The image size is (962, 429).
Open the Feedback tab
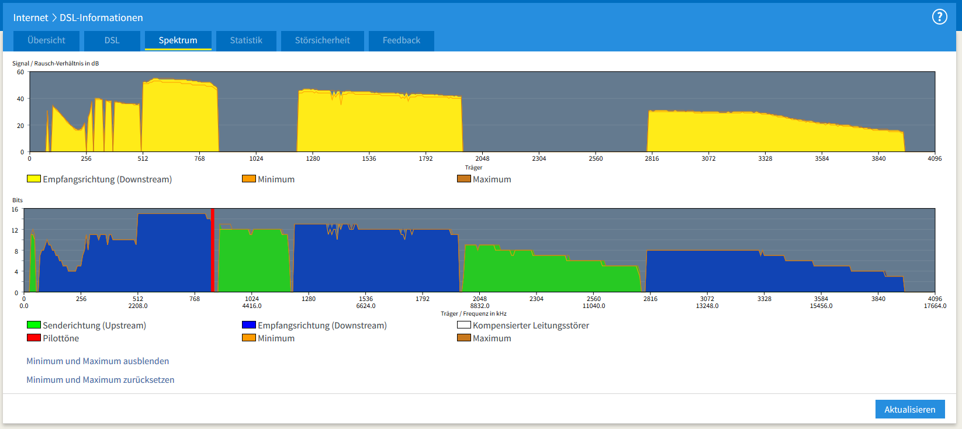[x=402, y=40]
